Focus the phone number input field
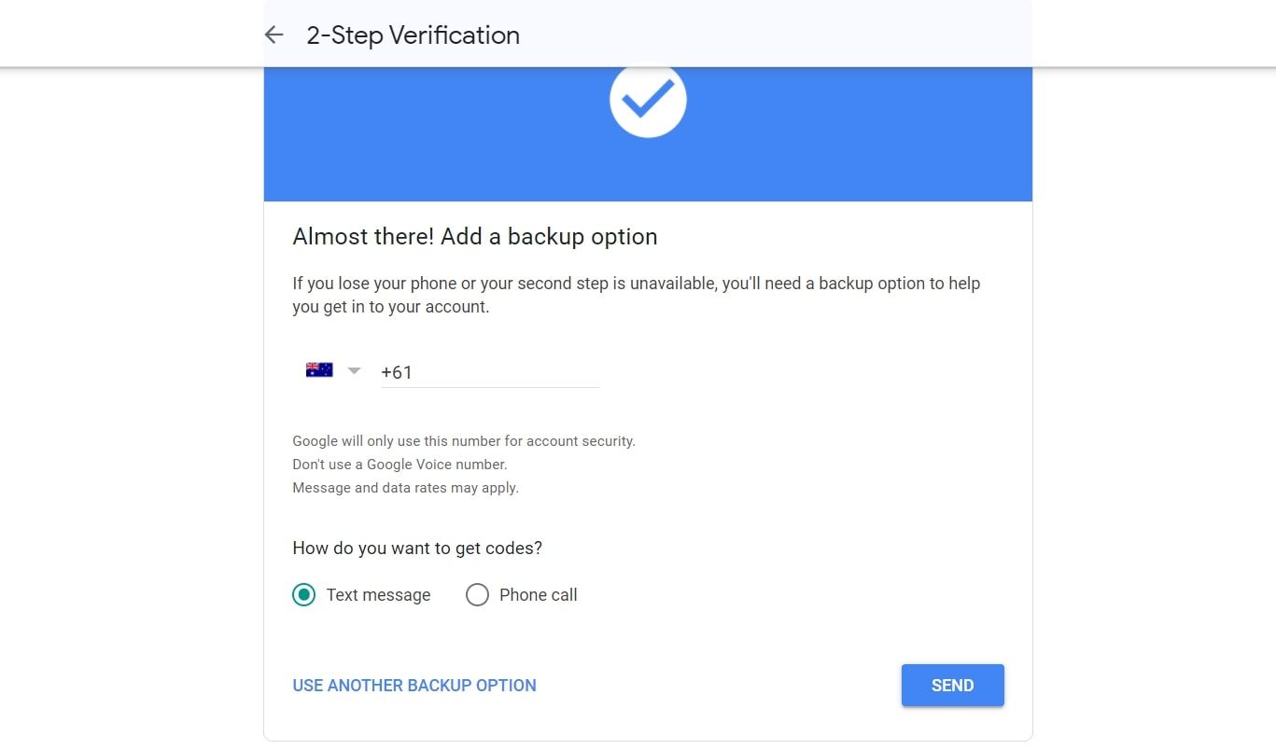Viewport: 1276px width, 750px height. (504, 372)
